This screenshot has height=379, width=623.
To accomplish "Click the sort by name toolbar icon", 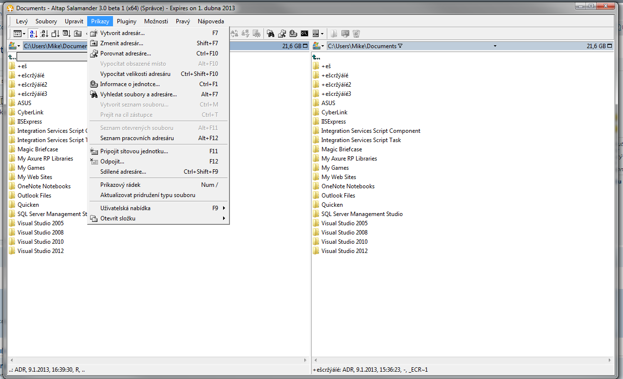I will click(33, 34).
